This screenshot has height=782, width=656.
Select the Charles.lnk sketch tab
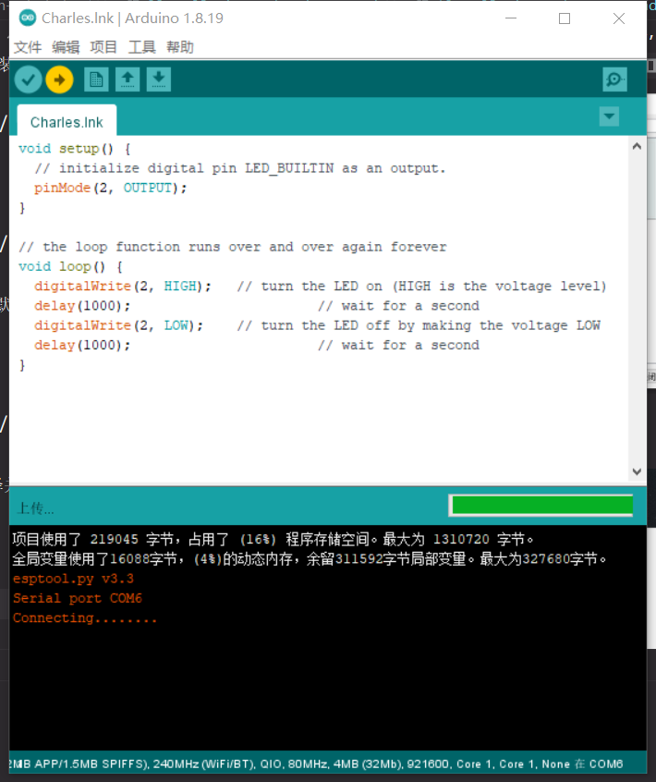coord(67,122)
